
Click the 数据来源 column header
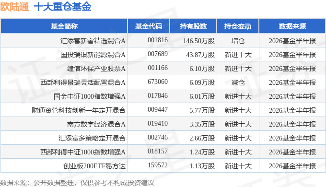click(x=292, y=26)
